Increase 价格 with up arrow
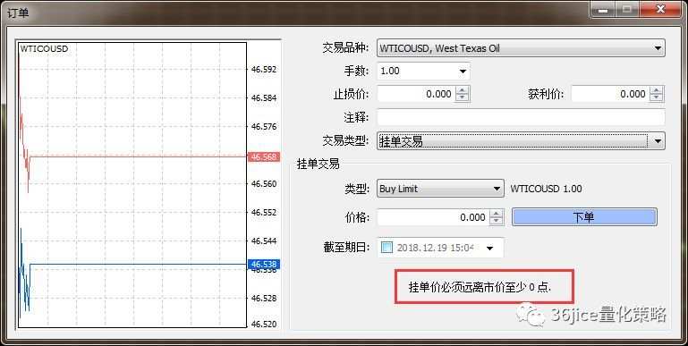Viewport: 688px width, 346px height. click(496, 214)
